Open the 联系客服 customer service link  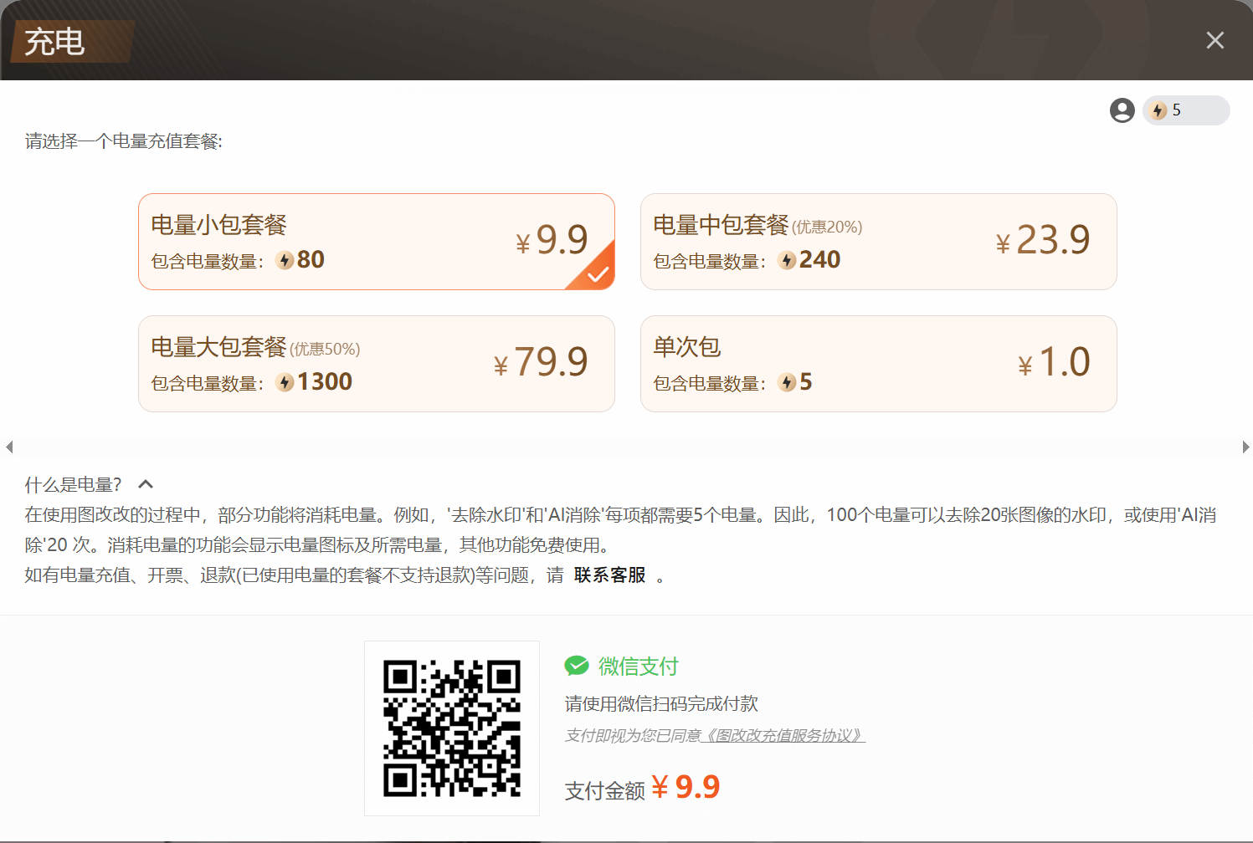[609, 575]
